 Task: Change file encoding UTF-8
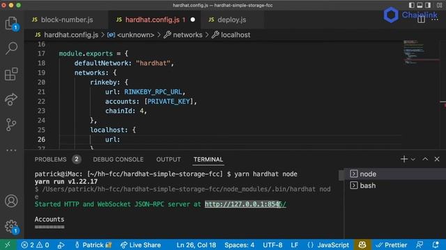(x=272, y=244)
